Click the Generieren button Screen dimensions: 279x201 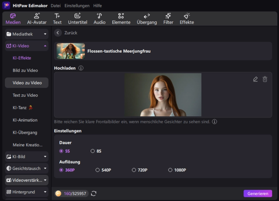tap(257, 194)
